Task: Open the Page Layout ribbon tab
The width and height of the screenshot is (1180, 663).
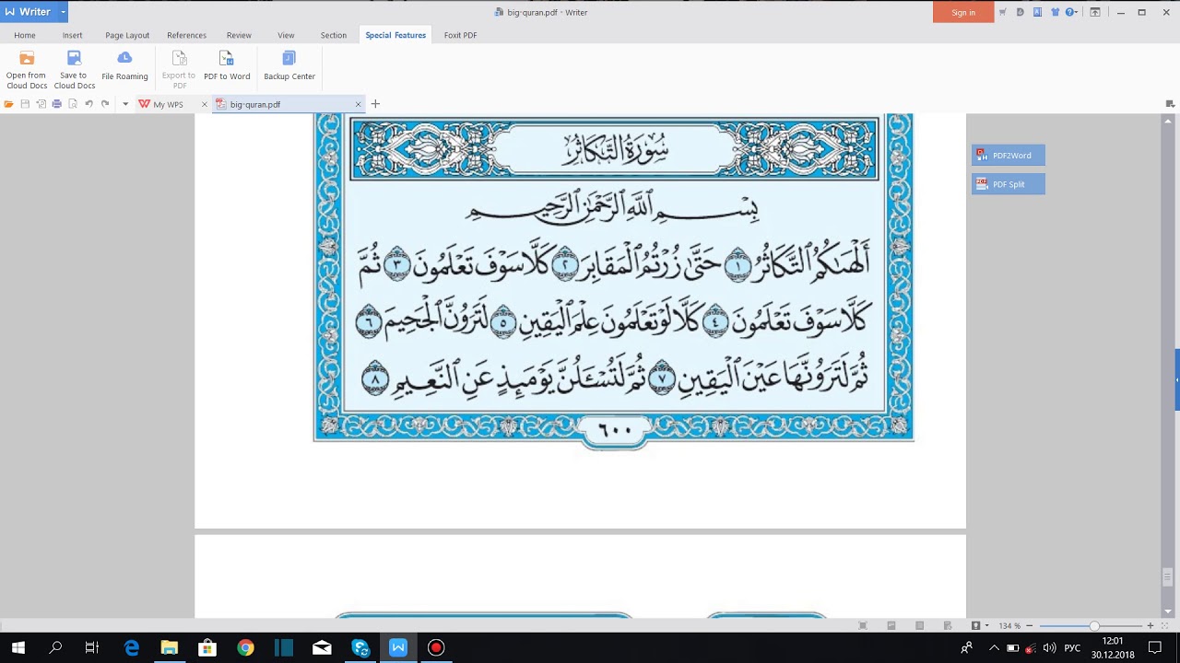Action: coord(127,35)
